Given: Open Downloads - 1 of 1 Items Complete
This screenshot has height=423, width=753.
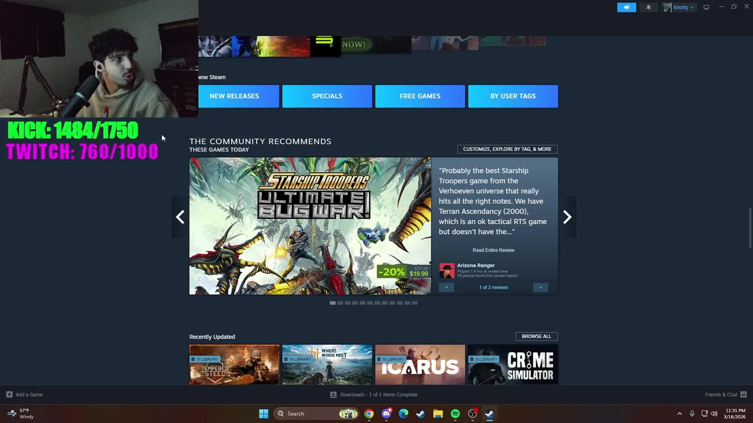Looking at the screenshot, I should 379,395.
